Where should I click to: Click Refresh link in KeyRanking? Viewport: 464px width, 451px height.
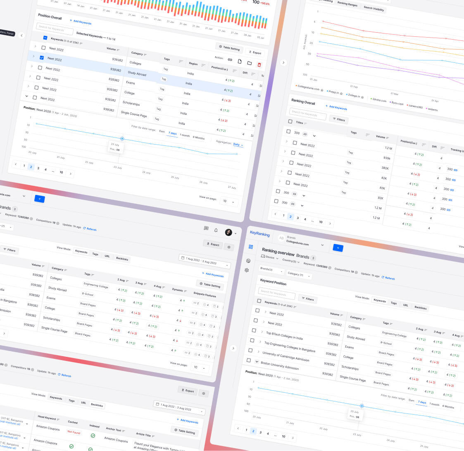coord(388,278)
